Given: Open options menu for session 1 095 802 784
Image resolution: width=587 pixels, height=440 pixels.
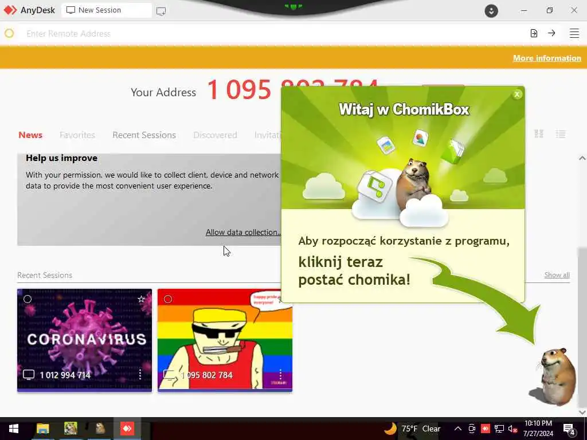Looking at the screenshot, I should (x=280, y=374).
